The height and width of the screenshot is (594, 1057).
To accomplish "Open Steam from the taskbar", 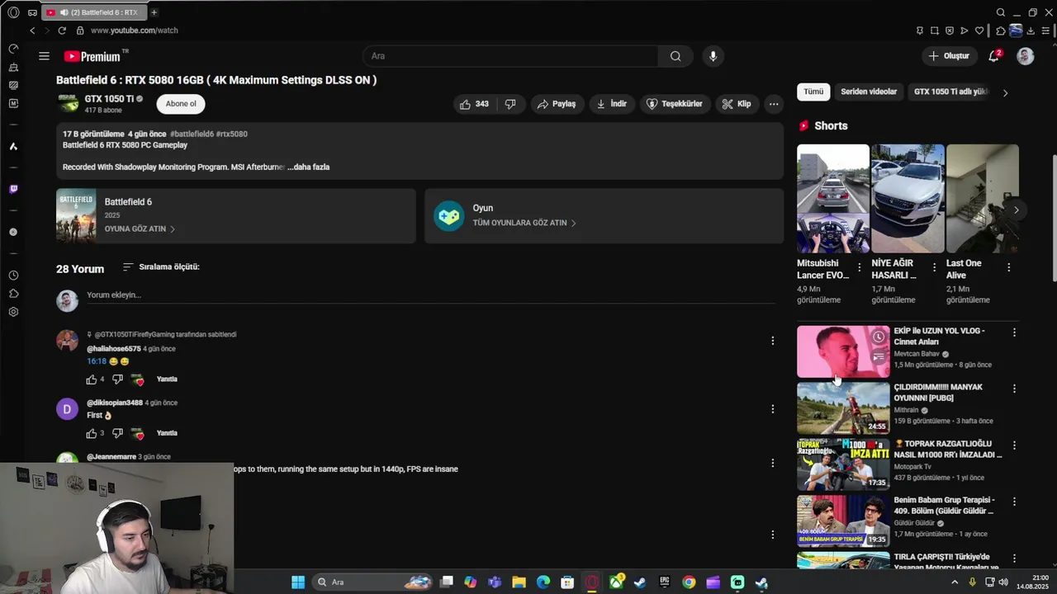I will [x=640, y=582].
